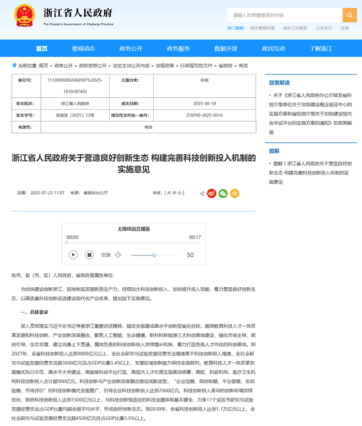Open the 政务服务 navigation menu
Viewport: 362px width, 426px height.
pyautogui.click(x=178, y=49)
